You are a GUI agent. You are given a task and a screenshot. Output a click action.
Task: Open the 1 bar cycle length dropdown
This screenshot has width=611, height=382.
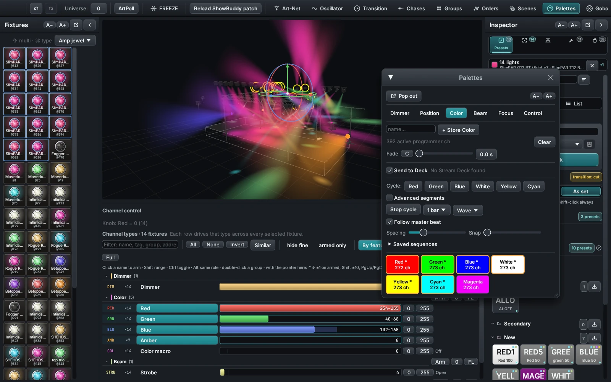coord(436,210)
